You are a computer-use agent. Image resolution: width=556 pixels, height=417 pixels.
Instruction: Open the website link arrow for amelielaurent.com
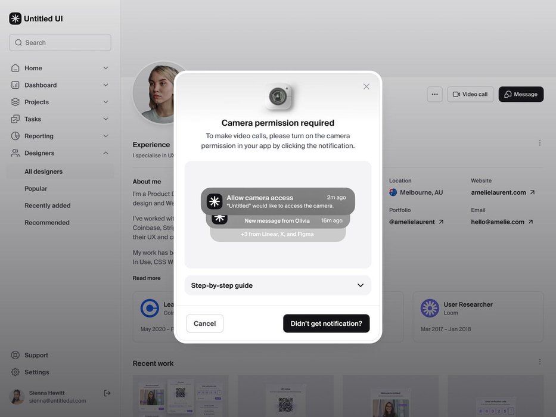[532, 192]
